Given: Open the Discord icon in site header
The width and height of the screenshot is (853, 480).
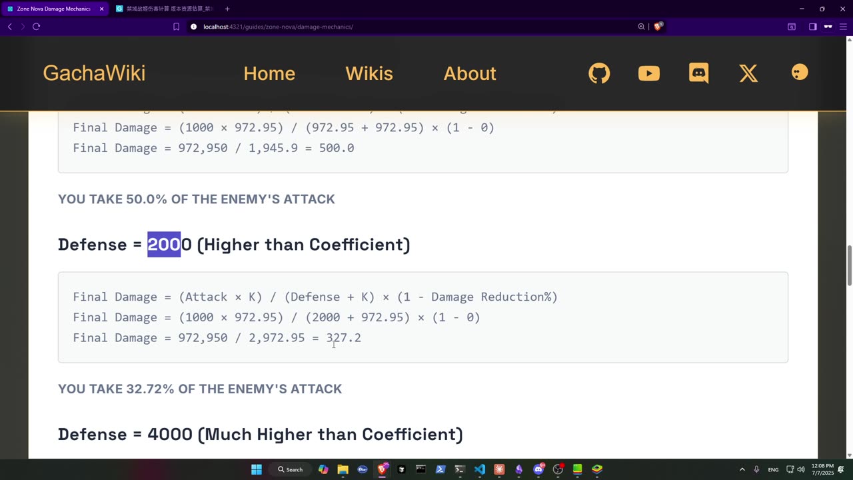Looking at the screenshot, I should [x=698, y=73].
